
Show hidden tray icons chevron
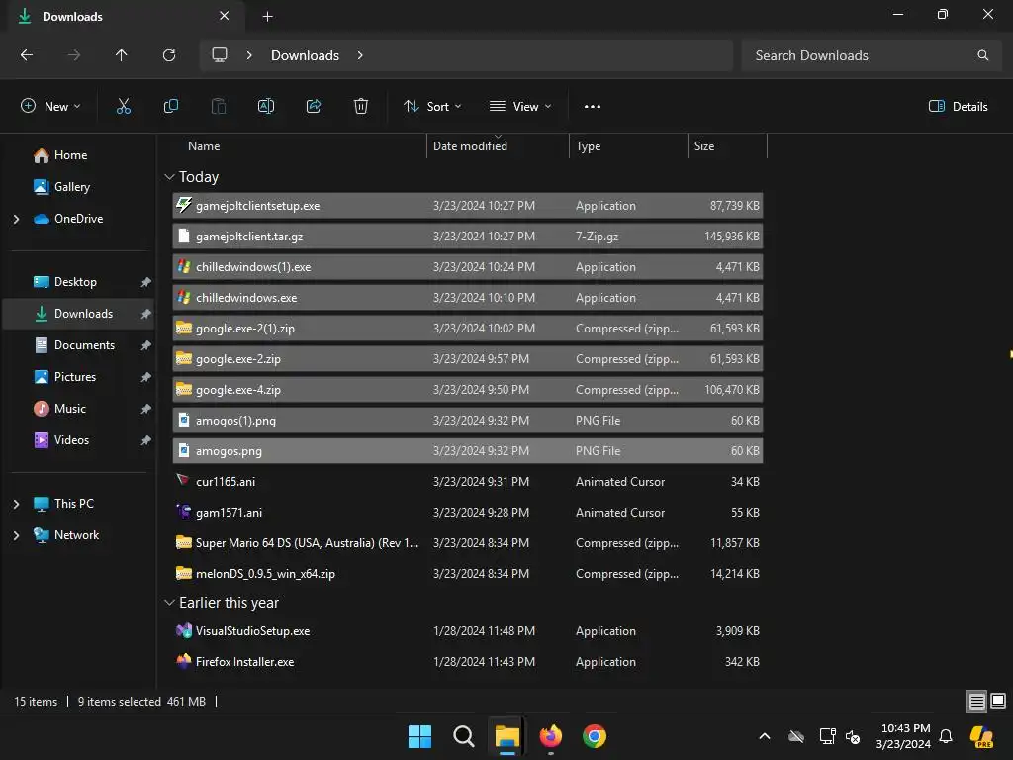tap(765, 736)
